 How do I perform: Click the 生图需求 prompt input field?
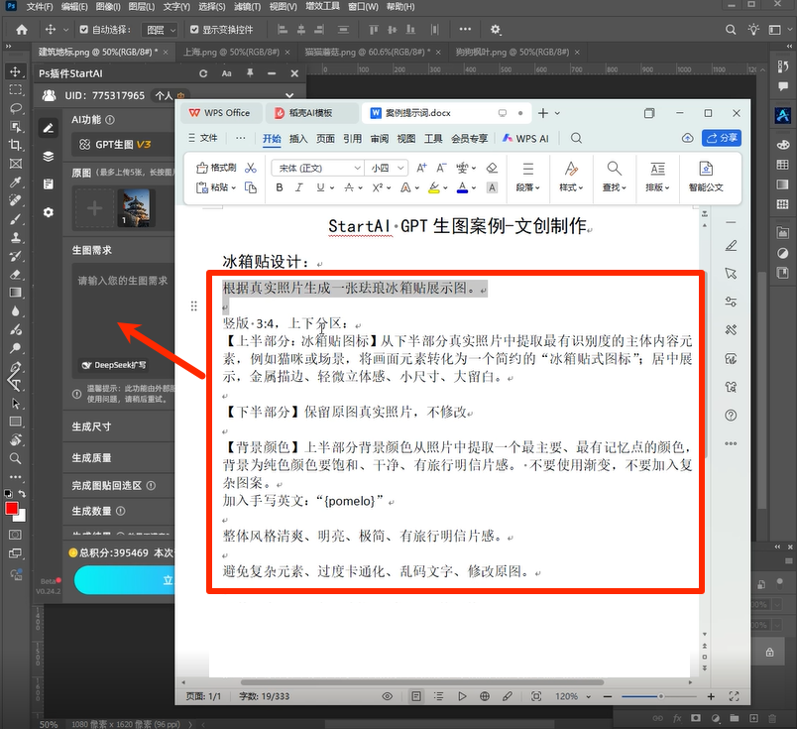[123, 320]
